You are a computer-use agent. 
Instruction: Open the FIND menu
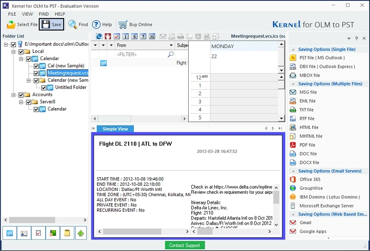(x=44, y=14)
